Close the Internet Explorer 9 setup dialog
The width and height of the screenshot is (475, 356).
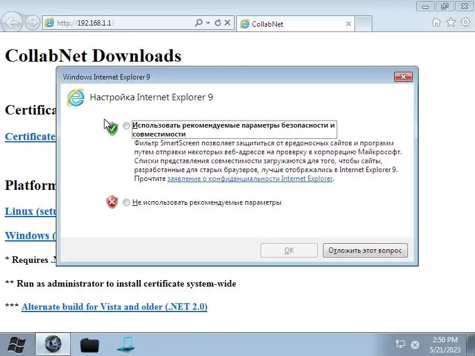point(403,77)
